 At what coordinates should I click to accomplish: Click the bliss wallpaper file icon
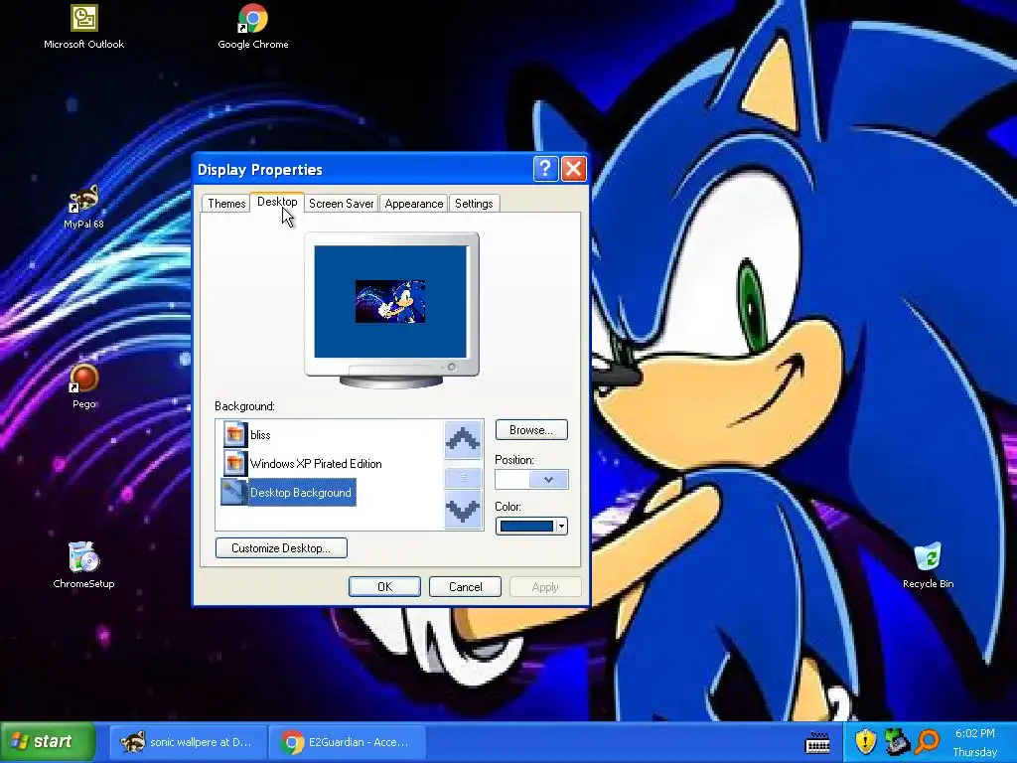pyautogui.click(x=234, y=435)
